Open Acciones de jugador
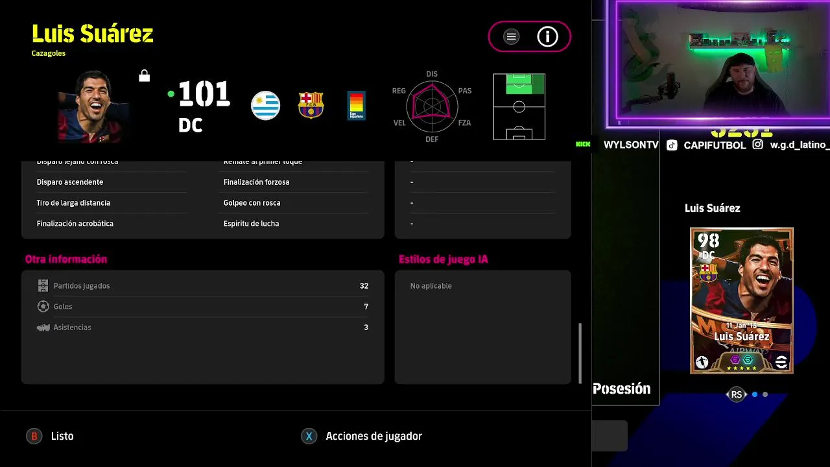The width and height of the screenshot is (830, 467). pyautogui.click(x=373, y=437)
